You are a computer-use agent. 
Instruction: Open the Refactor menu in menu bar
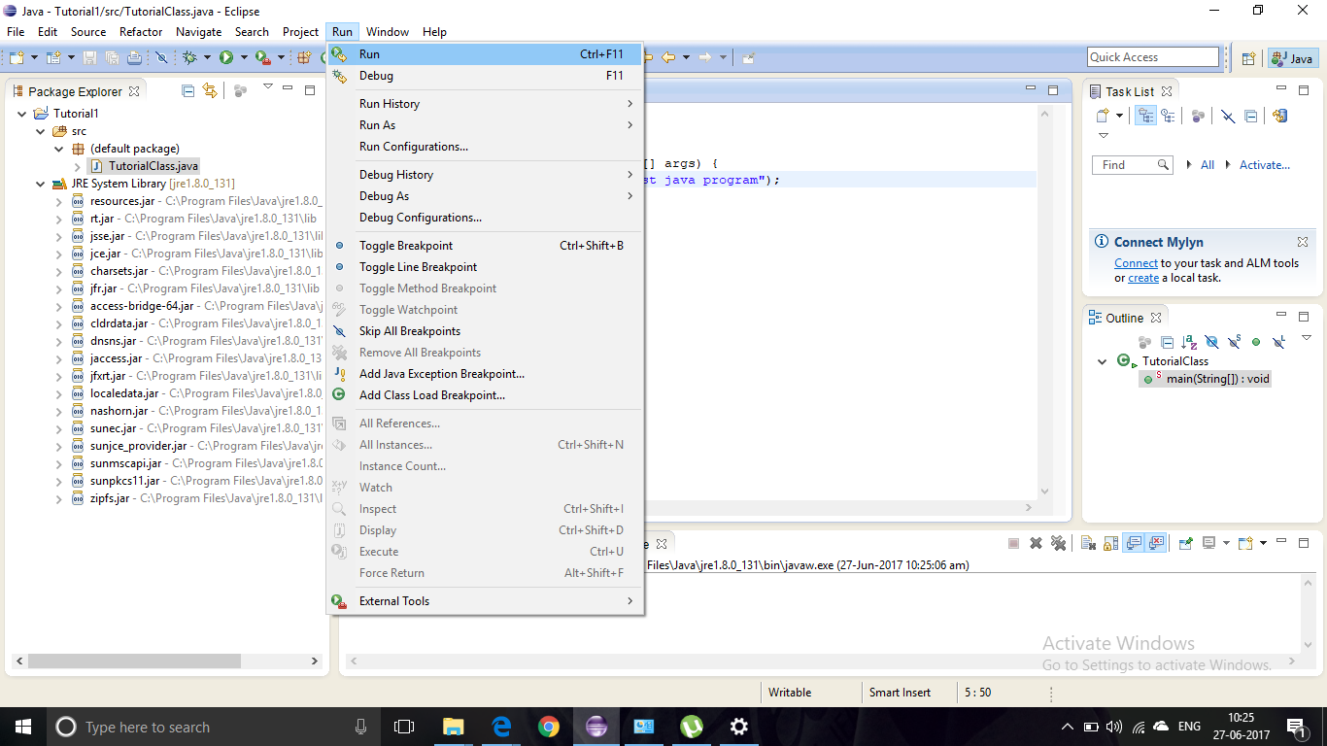(x=141, y=32)
